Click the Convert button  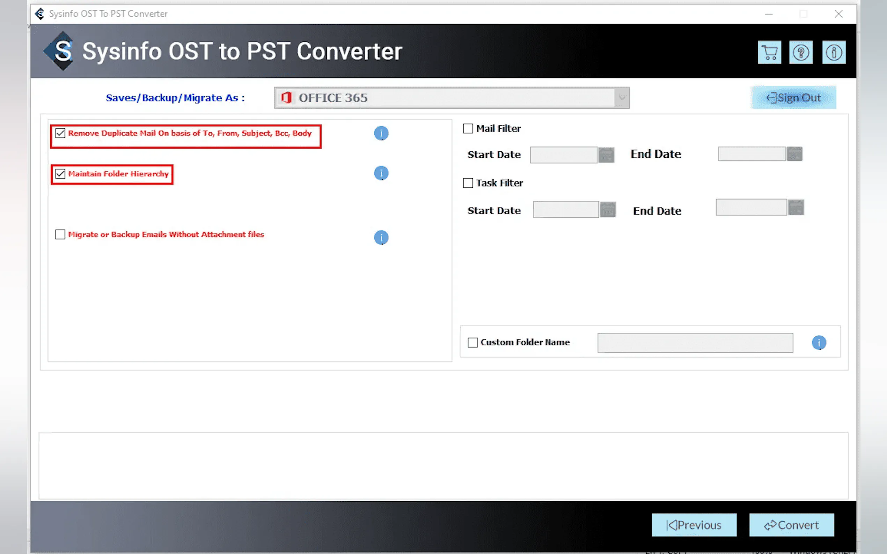(791, 525)
